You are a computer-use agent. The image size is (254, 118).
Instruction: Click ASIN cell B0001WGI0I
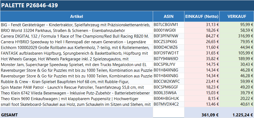click(169, 30)
